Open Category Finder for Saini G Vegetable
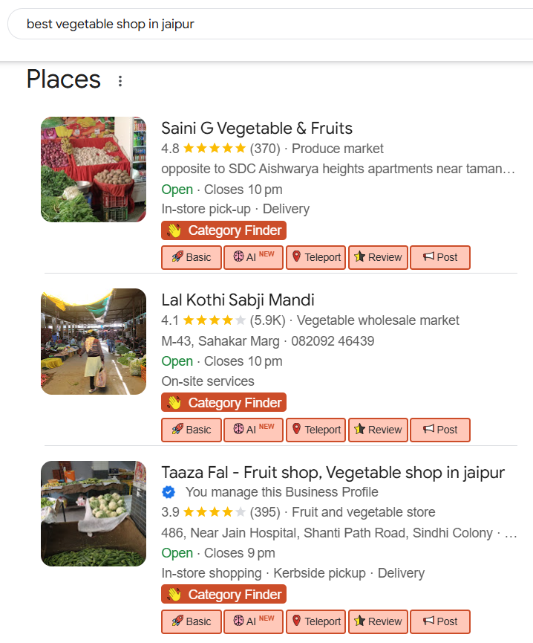The width and height of the screenshot is (533, 643). click(223, 230)
